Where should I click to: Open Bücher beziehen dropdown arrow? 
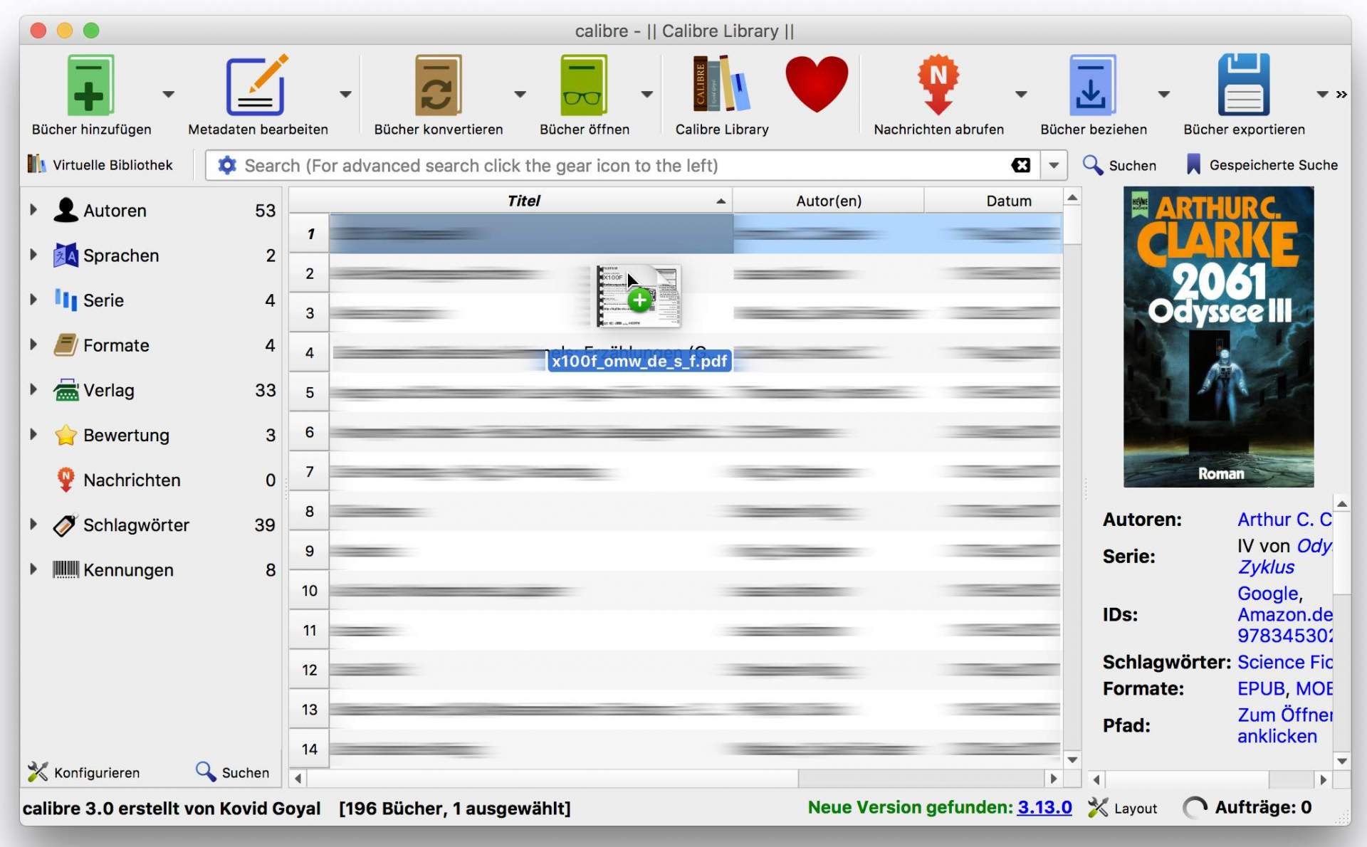coord(1163,94)
